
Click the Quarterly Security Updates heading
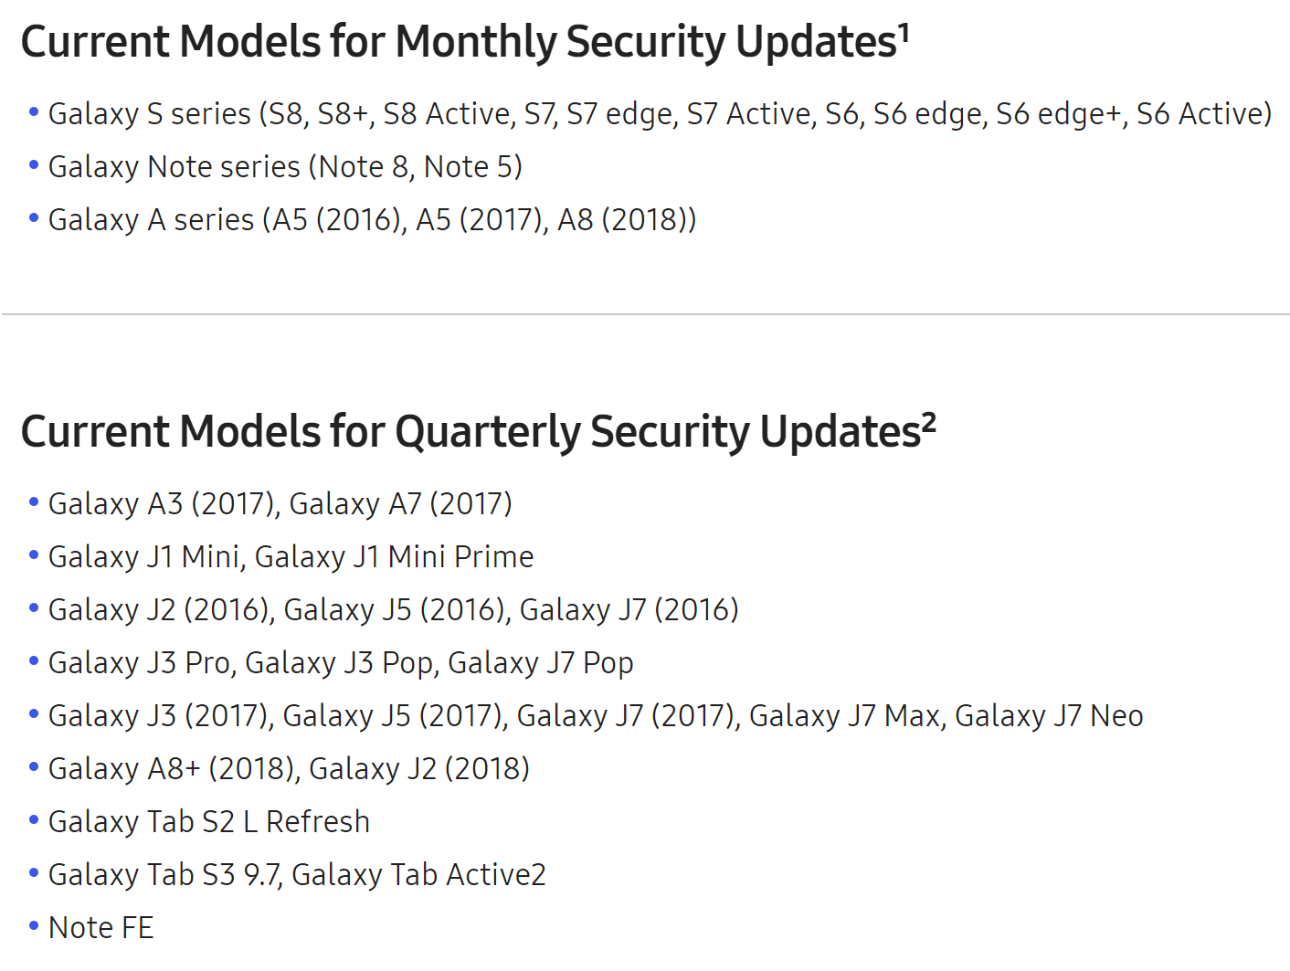coord(479,433)
